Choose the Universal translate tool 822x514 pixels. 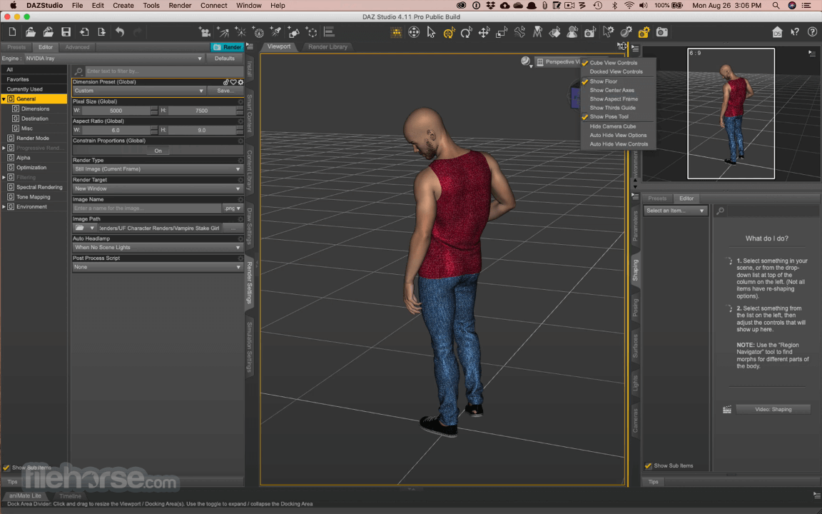click(x=448, y=32)
